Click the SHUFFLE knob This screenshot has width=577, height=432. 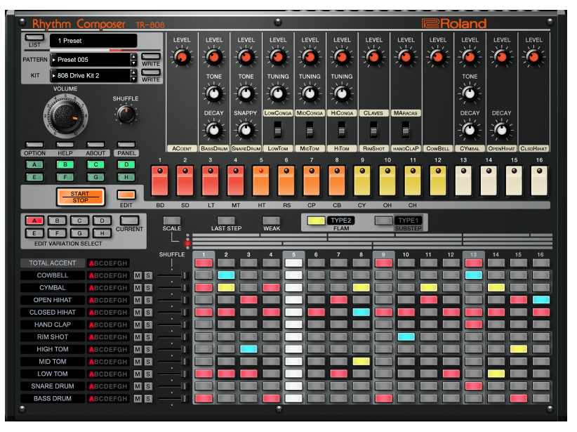point(126,114)
